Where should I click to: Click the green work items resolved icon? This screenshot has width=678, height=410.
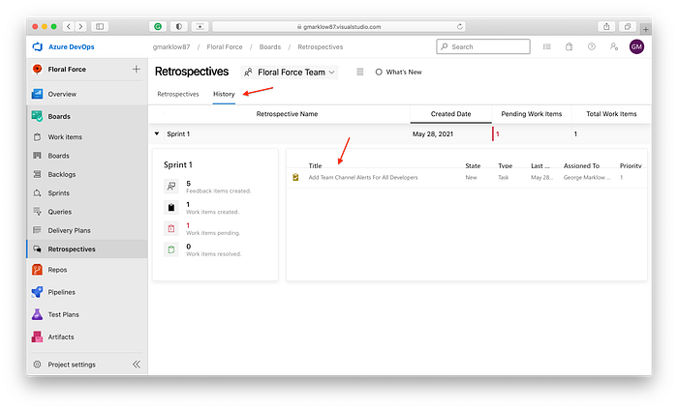click(171, 249)
